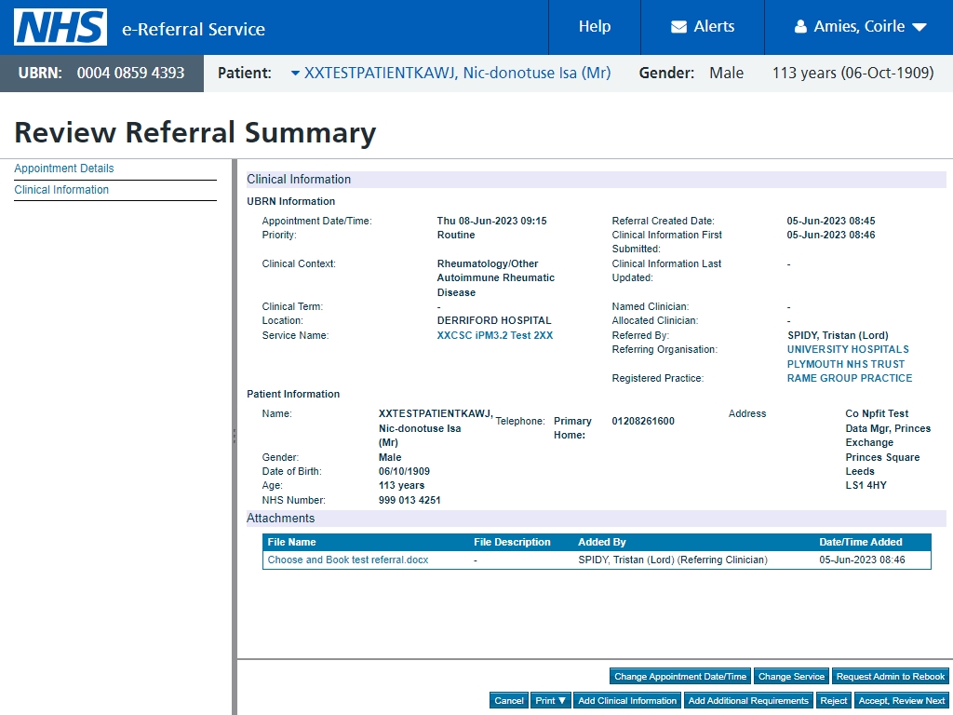
Task: Click the referrer name SPIDY, Tristan (Lord)
Action: 838,335
